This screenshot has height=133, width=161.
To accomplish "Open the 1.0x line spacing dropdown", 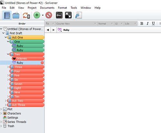I will (x=130, y=24).
